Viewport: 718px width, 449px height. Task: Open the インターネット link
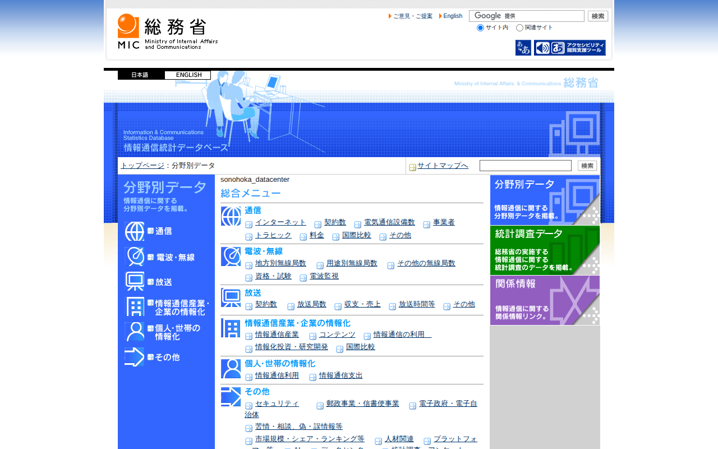pos(280,222)
